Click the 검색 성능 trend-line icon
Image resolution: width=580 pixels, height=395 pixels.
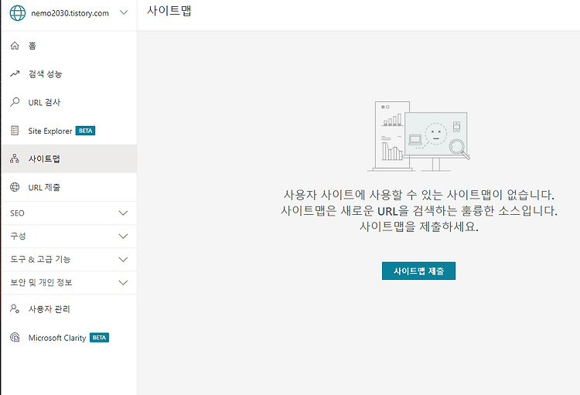(x=15, y=74)
